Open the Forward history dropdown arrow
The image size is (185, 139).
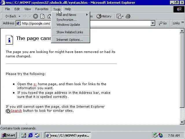[30, 16]
